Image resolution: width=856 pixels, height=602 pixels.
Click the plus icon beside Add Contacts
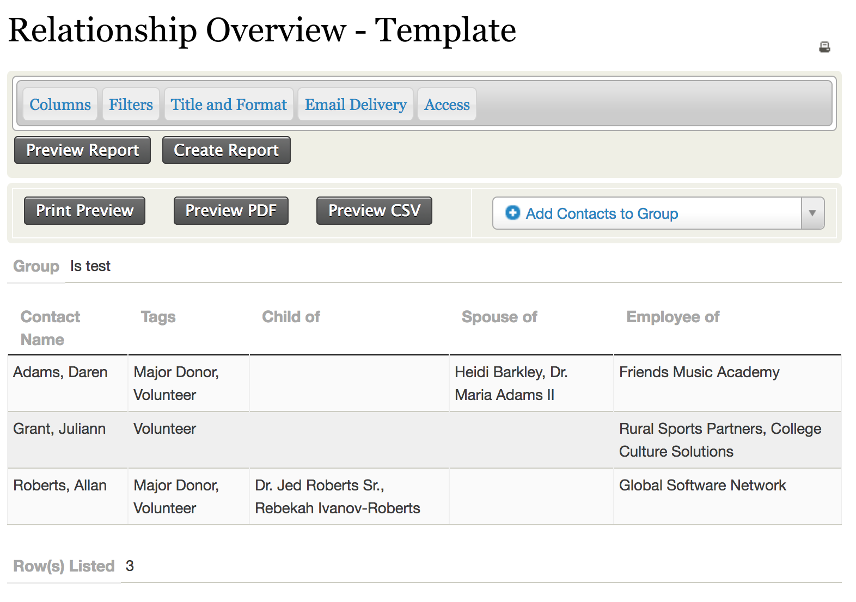pyautogui.click(x=512, y=213)
